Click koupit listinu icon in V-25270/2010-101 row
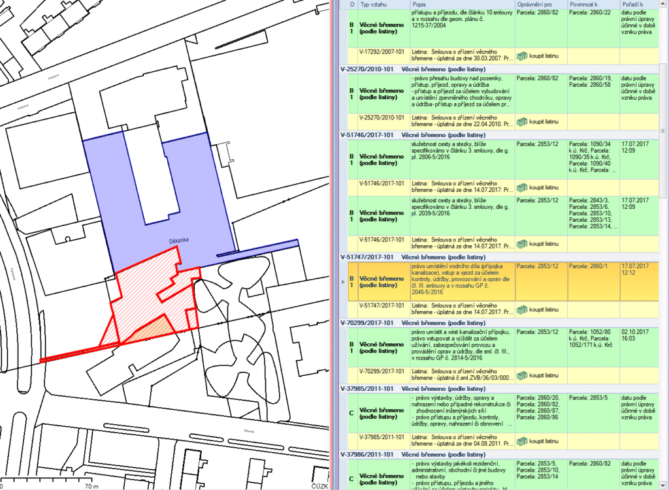669x490 pixels. point(522,122)
